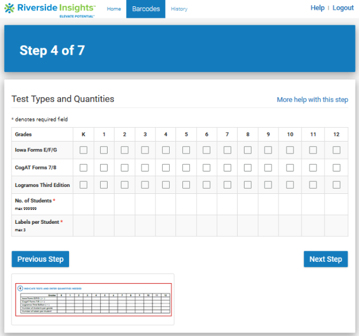Tick CogAT Forms 7/8 for grade 3
The width and height of the screenshot is (359, 336).
145,167
